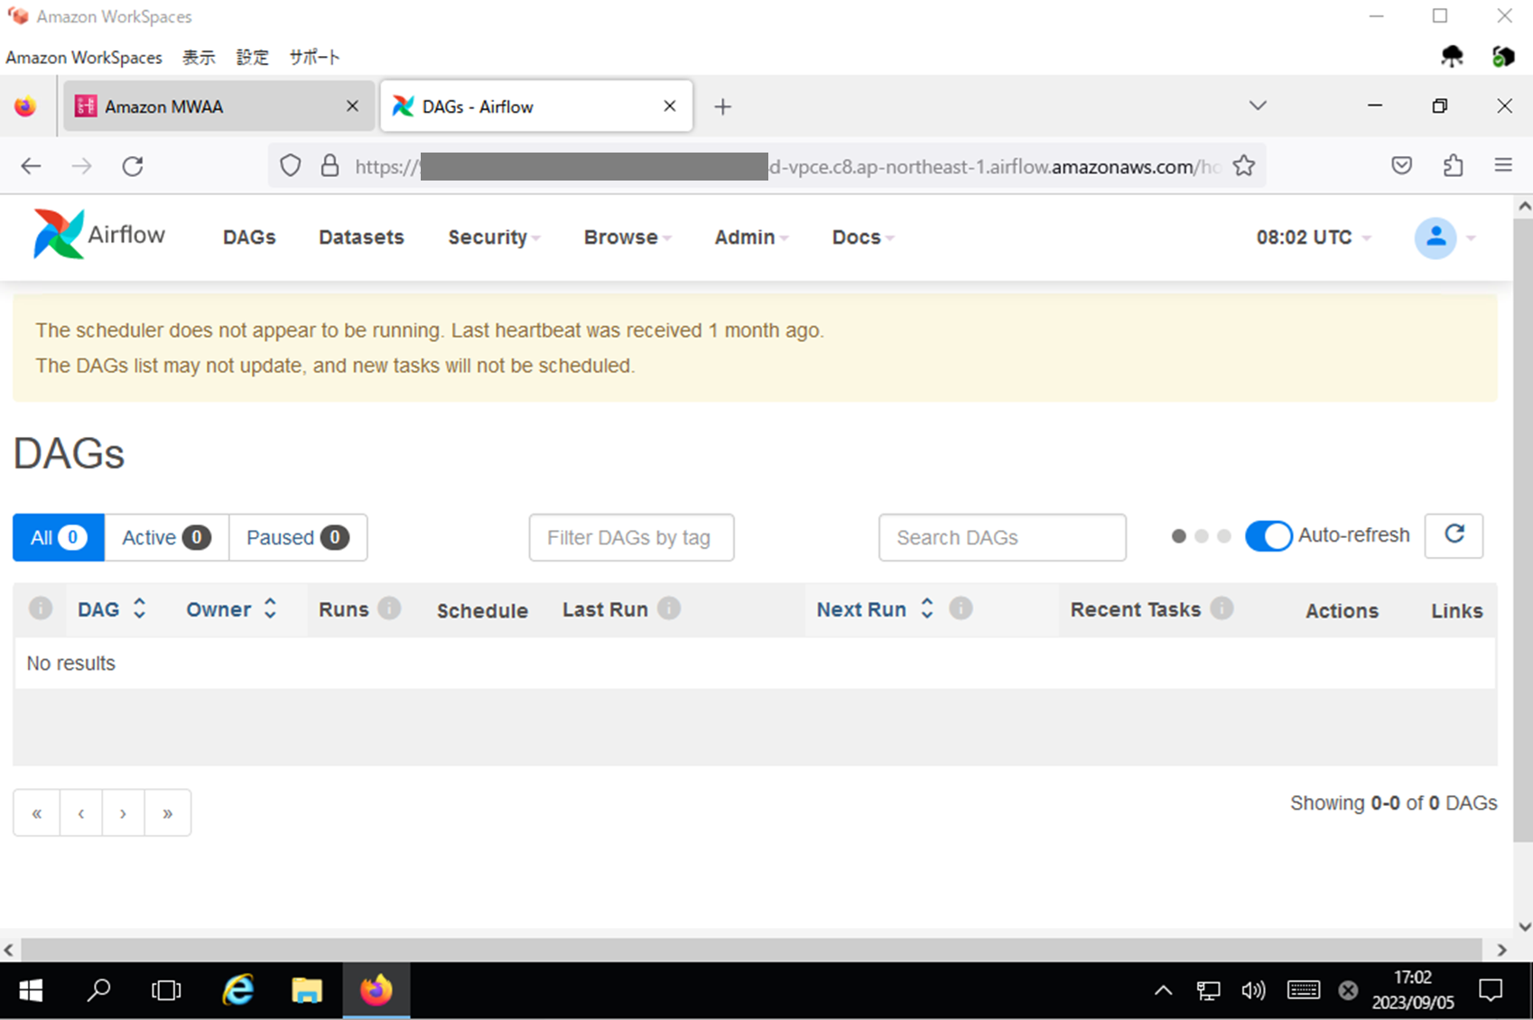Go to first page of pagination

37,813
